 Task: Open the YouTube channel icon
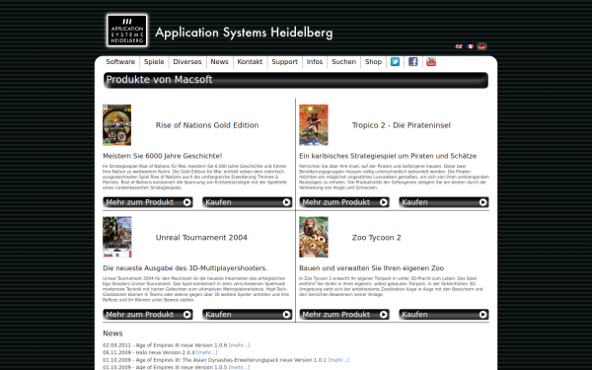[431, 61]
